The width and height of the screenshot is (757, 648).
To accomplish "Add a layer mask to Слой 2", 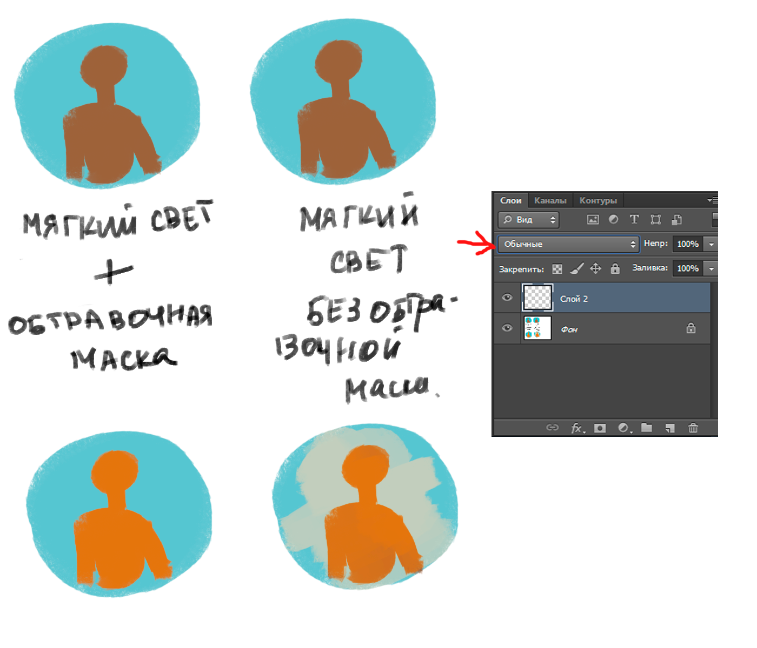I will (x=600, y=428).
